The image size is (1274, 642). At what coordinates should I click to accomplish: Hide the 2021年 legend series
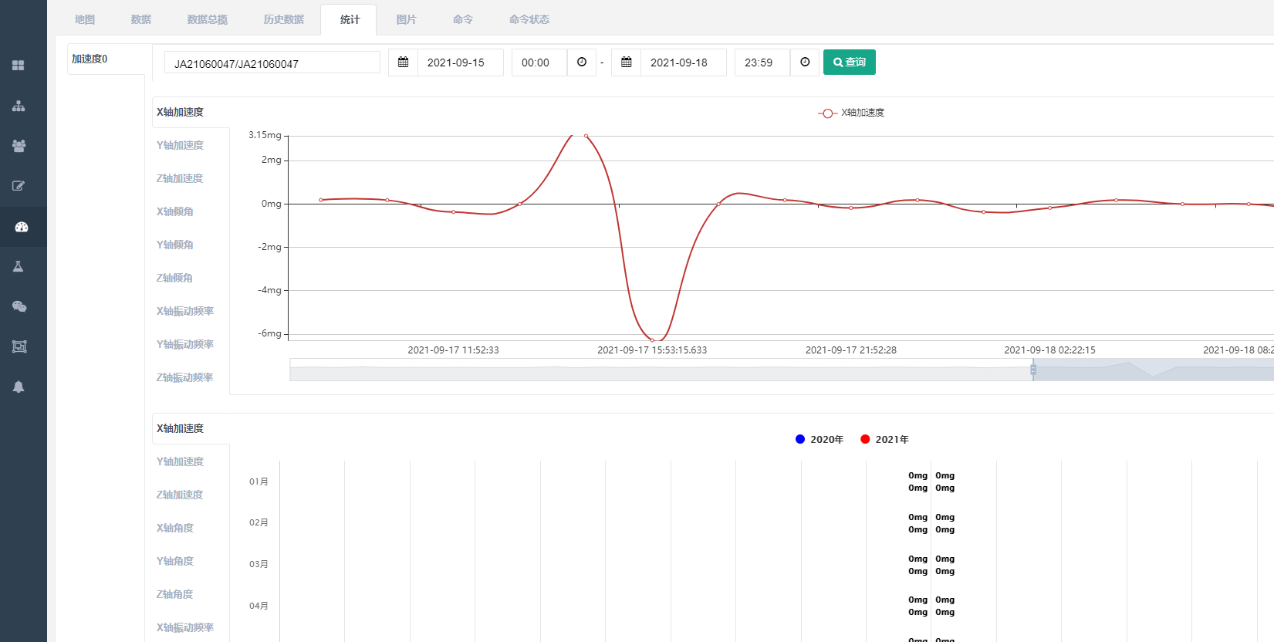coord(884,439)
